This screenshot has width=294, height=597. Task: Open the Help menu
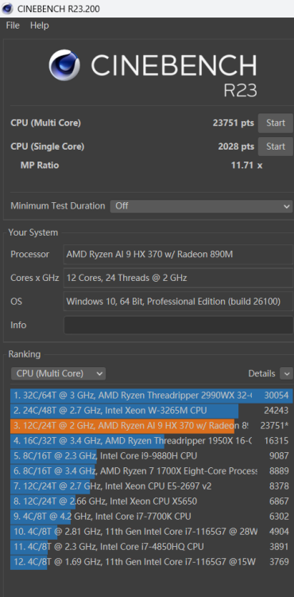point(40,25)
